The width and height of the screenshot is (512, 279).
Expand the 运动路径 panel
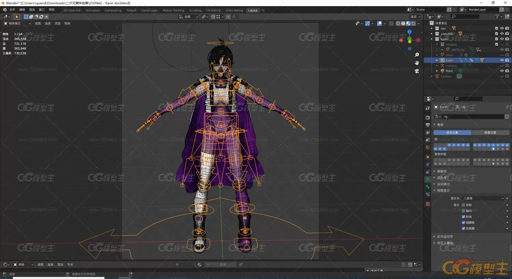(443, 184)
